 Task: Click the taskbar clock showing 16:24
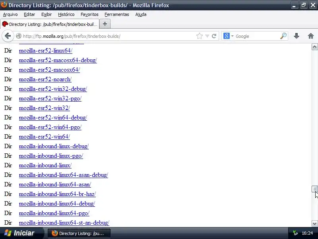click(307, 233)
